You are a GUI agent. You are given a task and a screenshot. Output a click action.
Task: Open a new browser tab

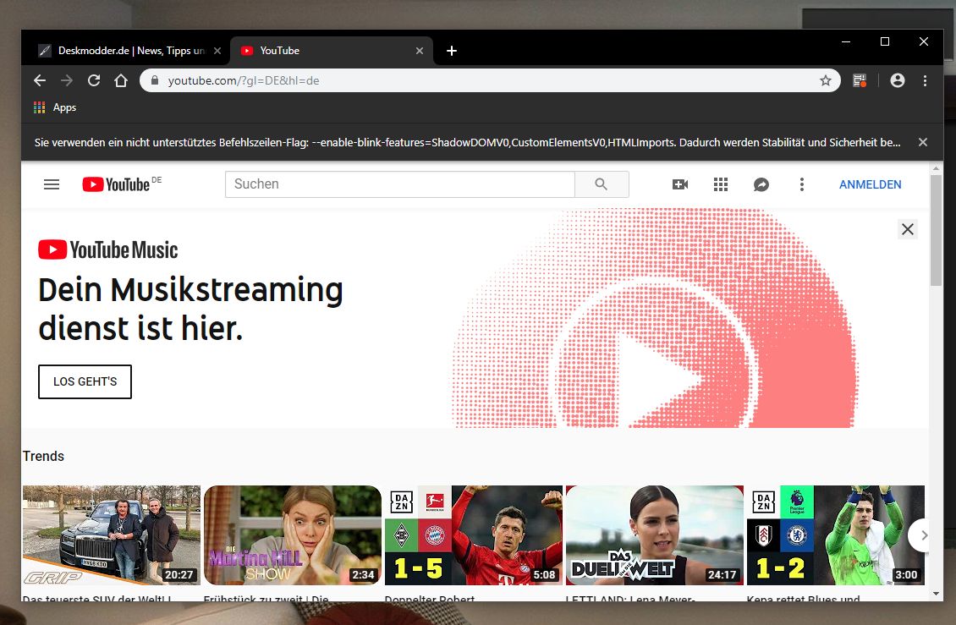point(451,51)
